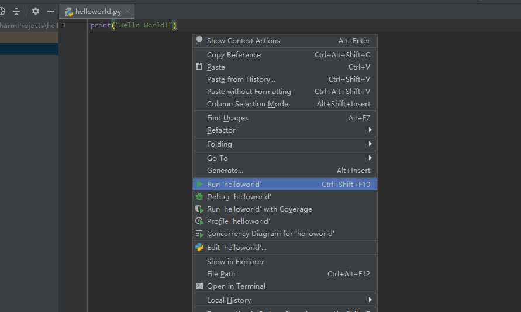Close the helloworld.py editor tab
This screenshot has height=312, width=521.
coord(127,11)
